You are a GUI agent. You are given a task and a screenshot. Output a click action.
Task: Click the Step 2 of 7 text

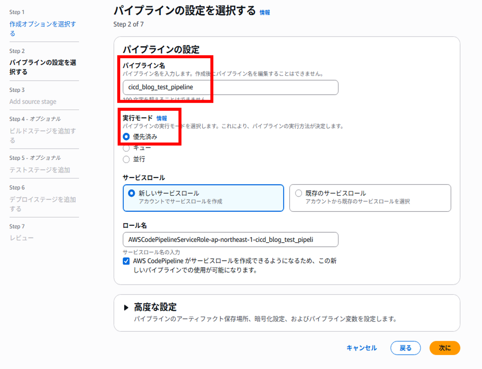coord(128,24)
